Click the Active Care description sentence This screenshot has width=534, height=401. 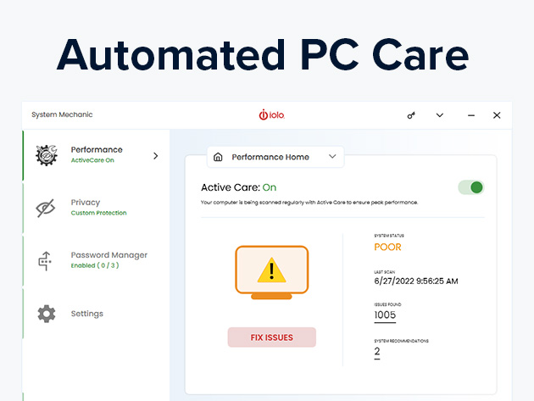coord(309,203)
